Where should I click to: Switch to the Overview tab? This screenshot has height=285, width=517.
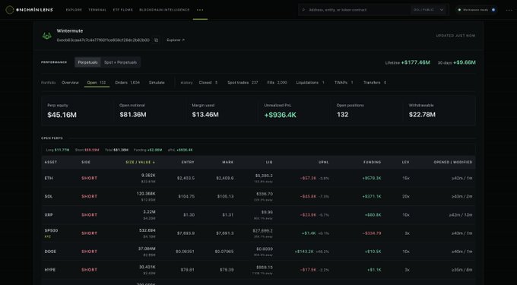pos(70,83)
